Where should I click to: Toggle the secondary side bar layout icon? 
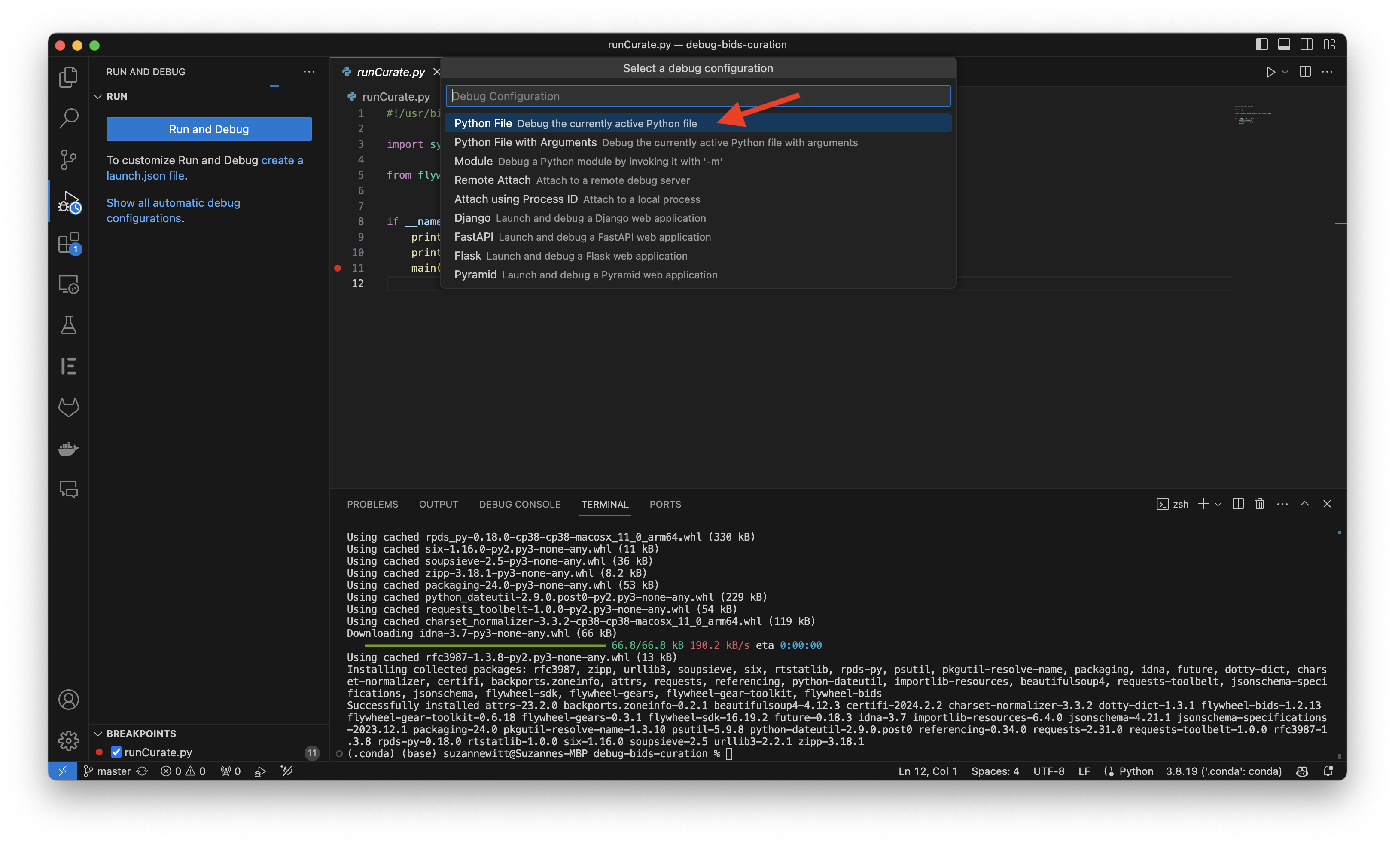pos(1307,44)
